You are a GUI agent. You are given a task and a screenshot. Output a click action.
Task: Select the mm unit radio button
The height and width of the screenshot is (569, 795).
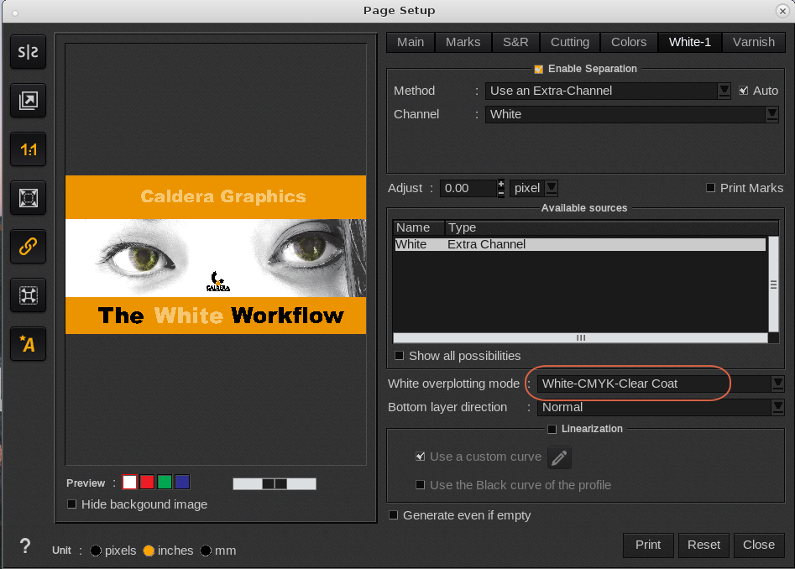(x=206, y=551)
